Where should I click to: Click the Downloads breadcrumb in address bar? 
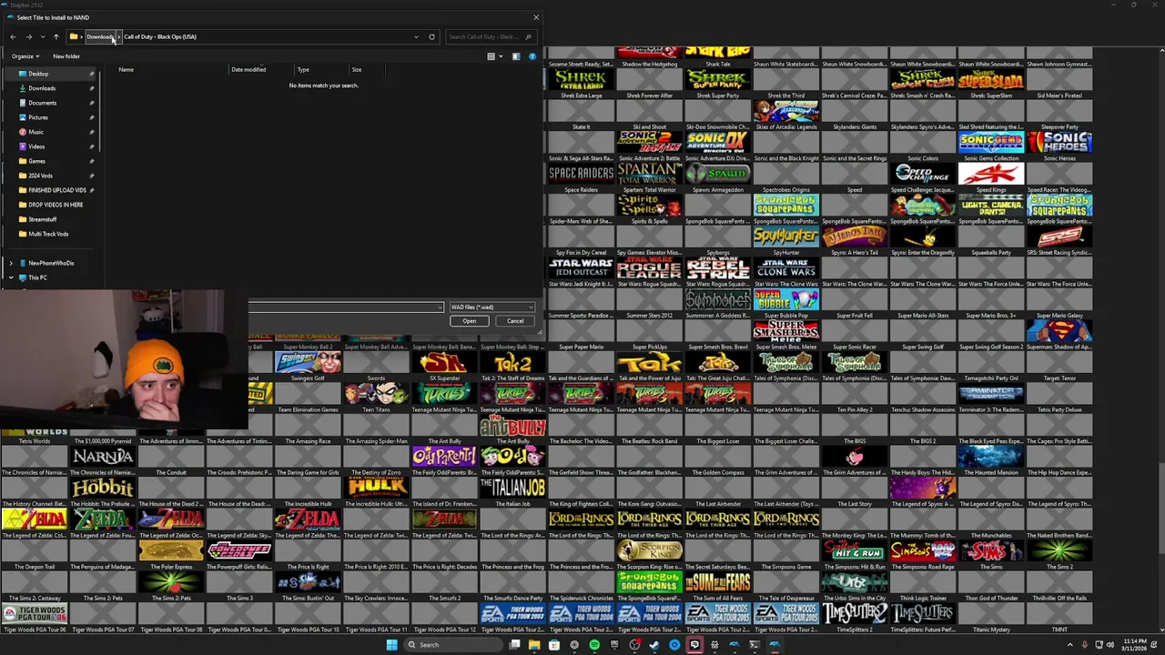[99, 36]
